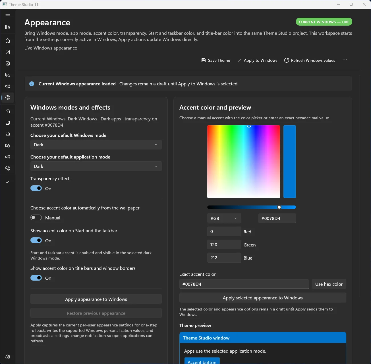Viewport: 371px width, 364px height.
Task: Open the default application mode dropdown
Action: coord(96,166)
